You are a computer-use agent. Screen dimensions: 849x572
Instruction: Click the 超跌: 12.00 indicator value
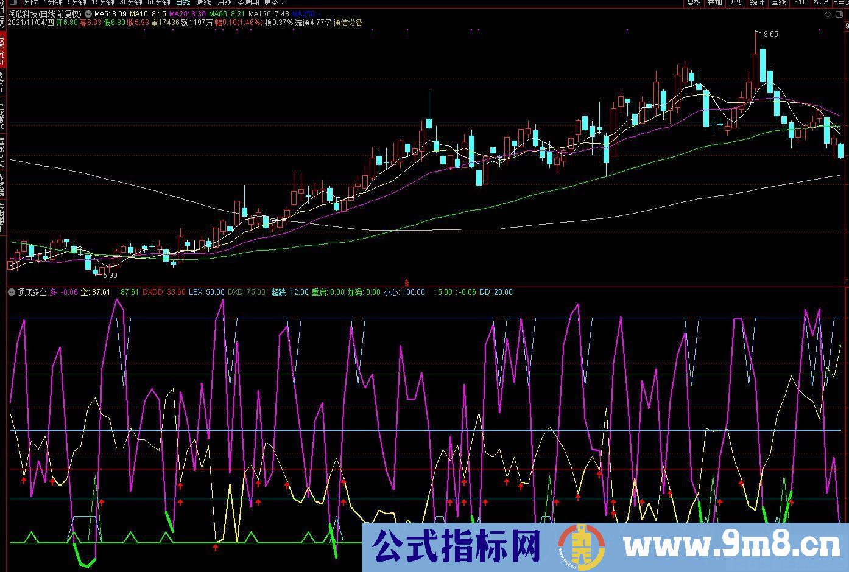coord(290,292)
